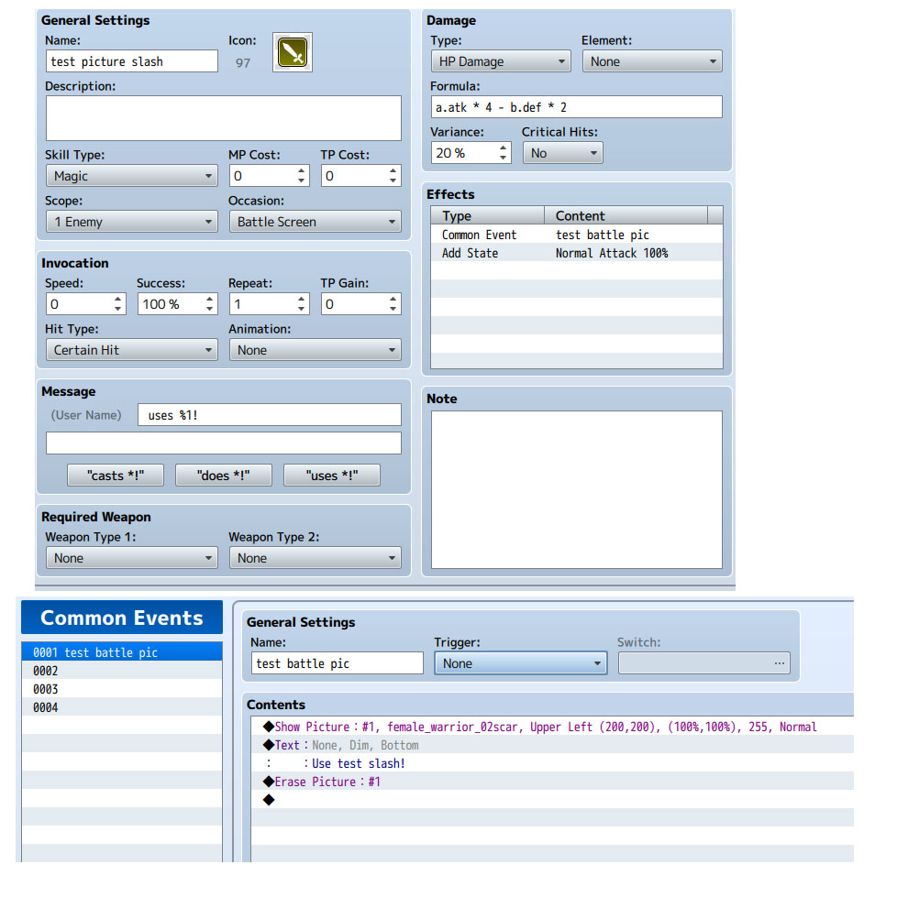897x897 pixels.
Task: Click the TP Cost stepper field
Action: point(360,176)
